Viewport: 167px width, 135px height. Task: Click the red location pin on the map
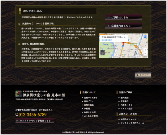click(x=123, y=44)
